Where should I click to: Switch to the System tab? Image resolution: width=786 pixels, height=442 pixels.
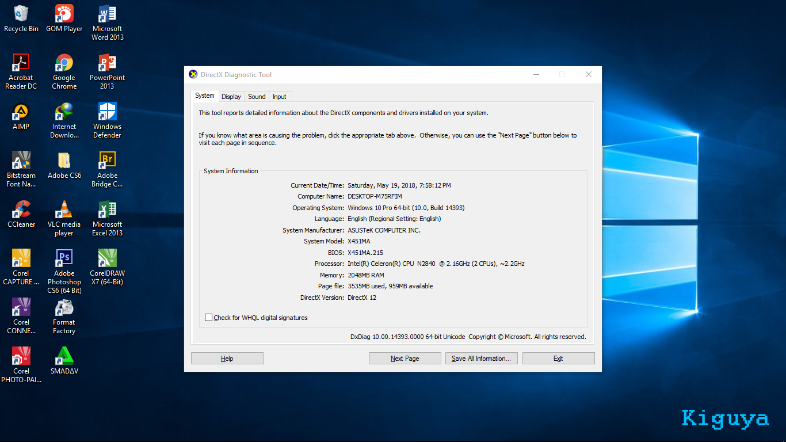(x=204, y=96)
